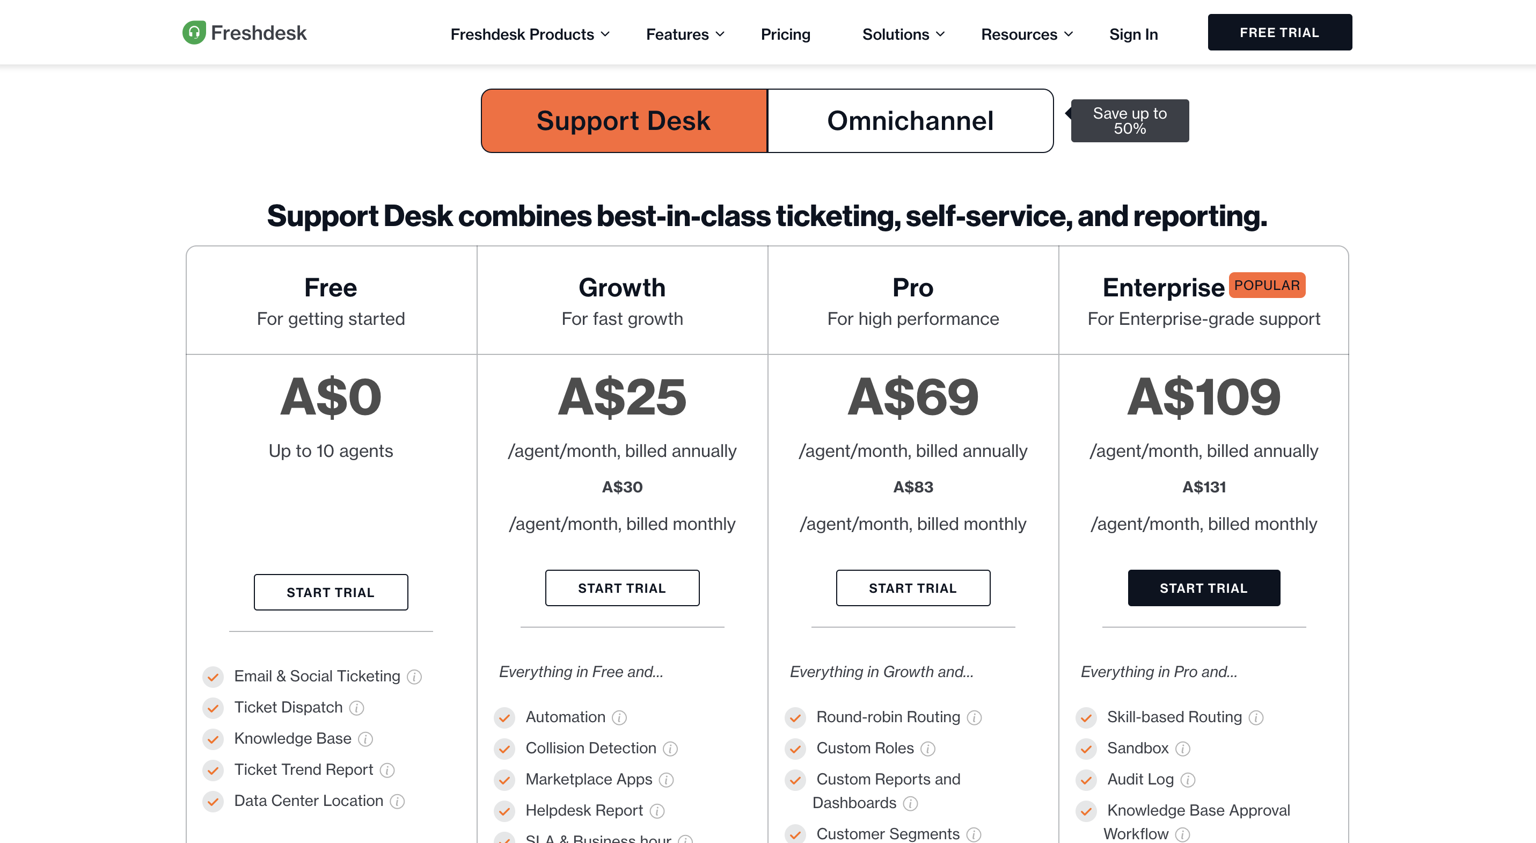Click the A$30 monthly price
Screen dimensions: 1536x843
point(622,487)
